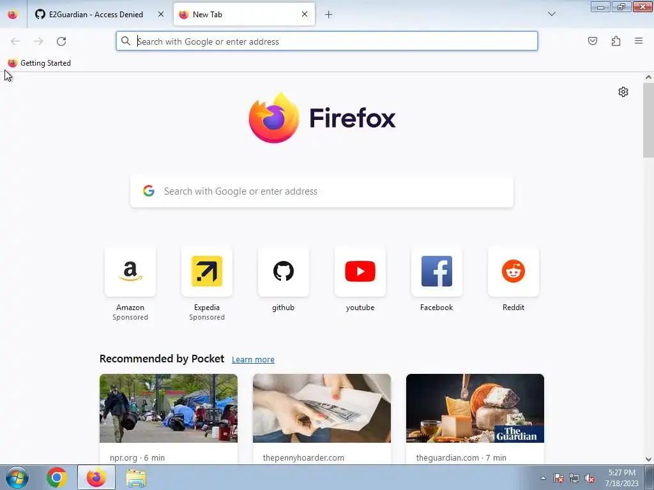Click the scrollbar down arrow
The width and height of the screenshot is (654, 490).
tap(648, 459)
